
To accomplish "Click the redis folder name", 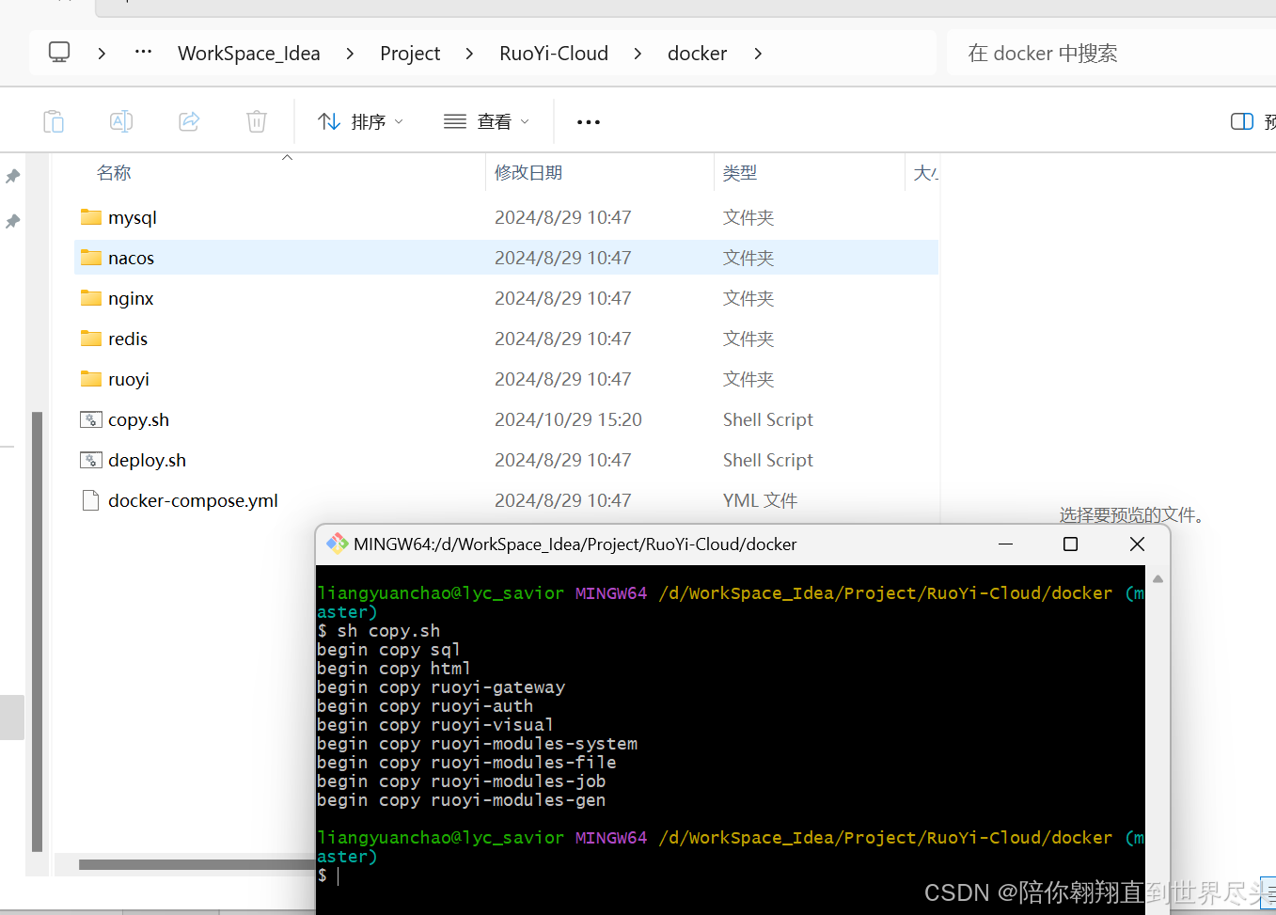I will [128, 339].
